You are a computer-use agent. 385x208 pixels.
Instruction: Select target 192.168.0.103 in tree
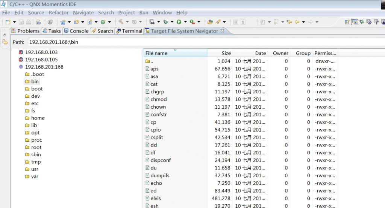41,52
